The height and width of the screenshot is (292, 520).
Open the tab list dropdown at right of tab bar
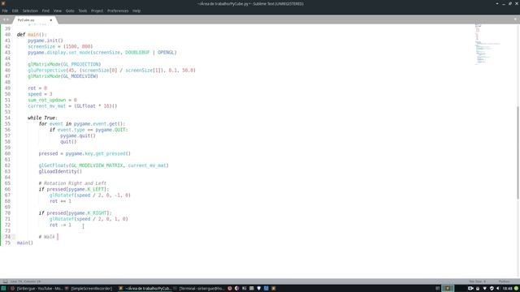(x=515, y=19)
